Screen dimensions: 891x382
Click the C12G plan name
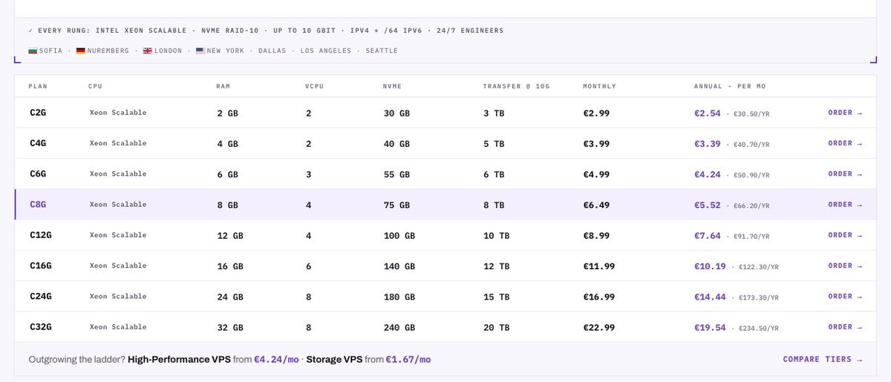point(41,235)
